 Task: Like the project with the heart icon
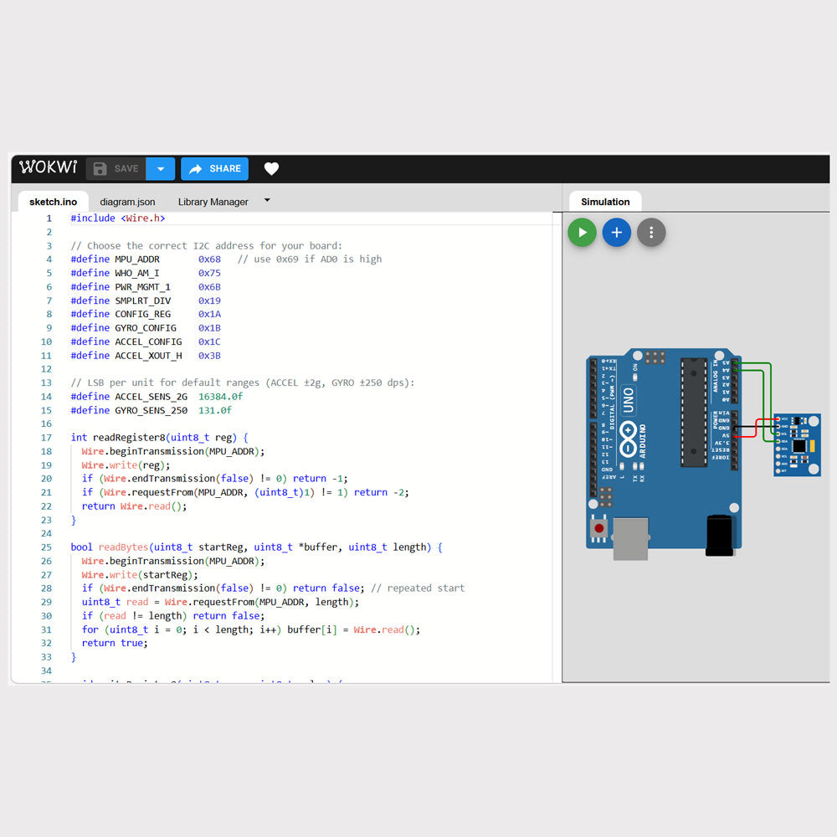[271, 169]
